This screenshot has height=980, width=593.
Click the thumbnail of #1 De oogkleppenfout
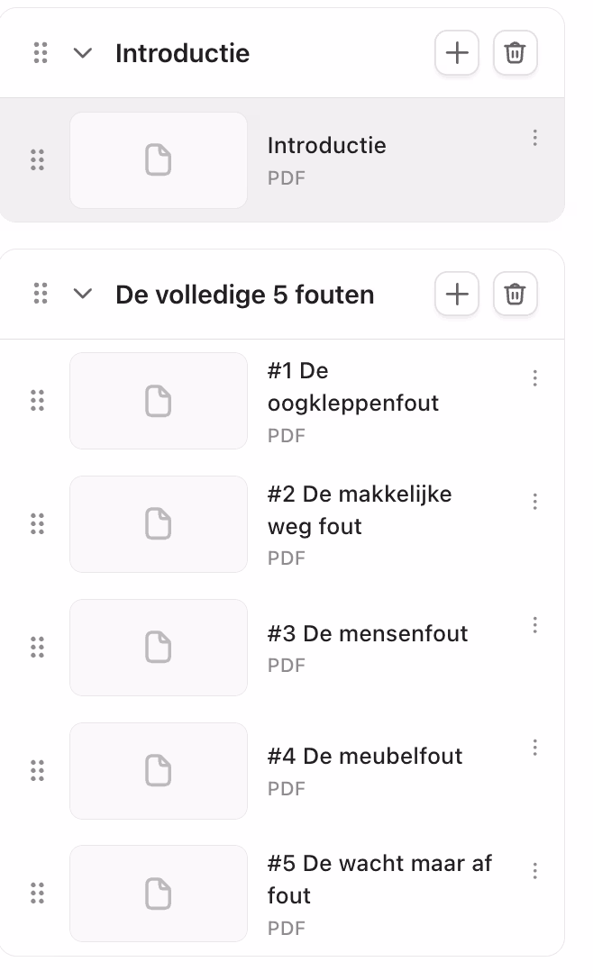(x=159, y=401)
